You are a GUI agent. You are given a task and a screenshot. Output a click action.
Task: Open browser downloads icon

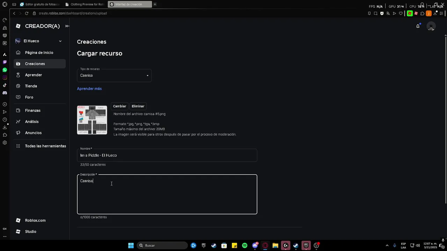[x=435, y=13]
